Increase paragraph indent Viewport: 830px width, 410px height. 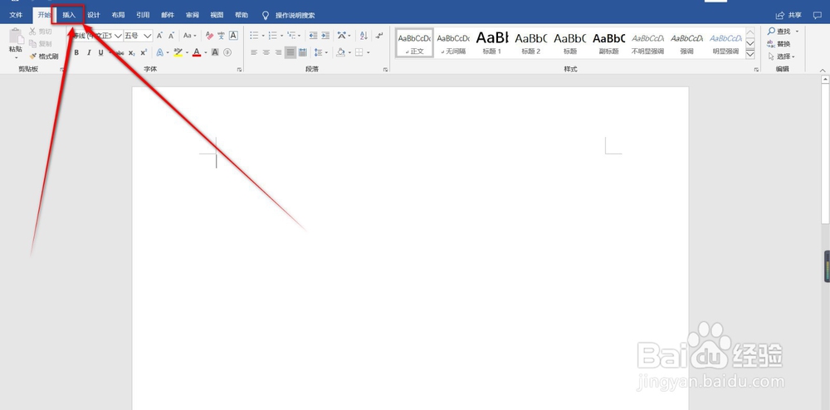(x=325, y=36)
